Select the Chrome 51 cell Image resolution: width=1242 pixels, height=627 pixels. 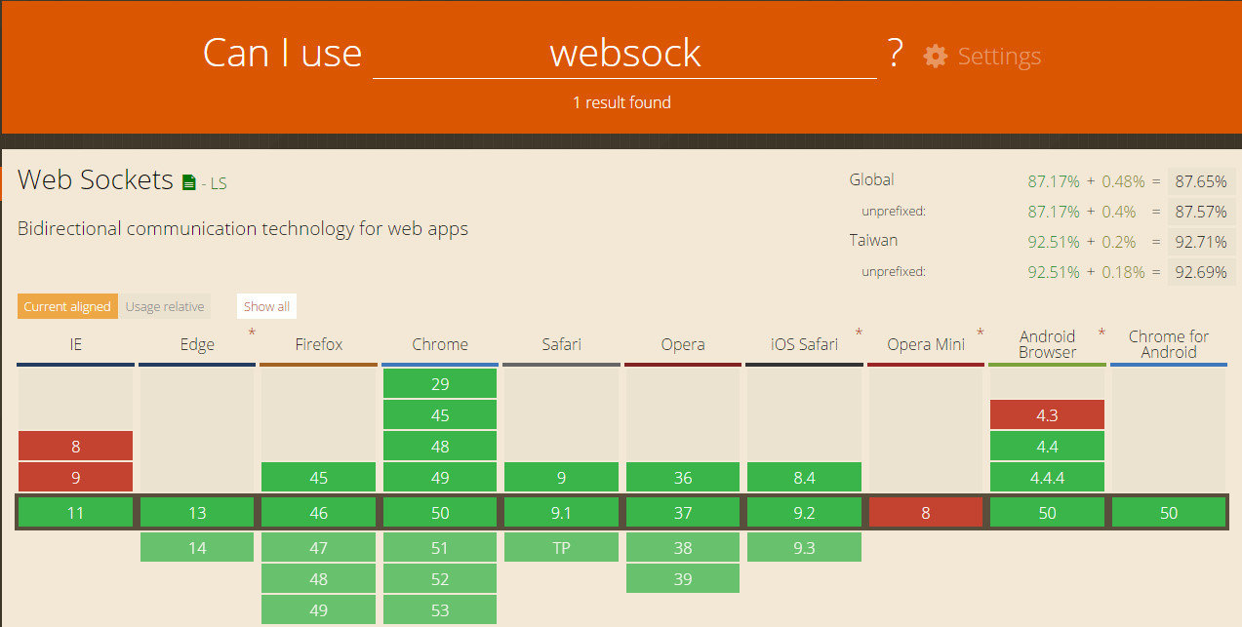tap(440, 548)
